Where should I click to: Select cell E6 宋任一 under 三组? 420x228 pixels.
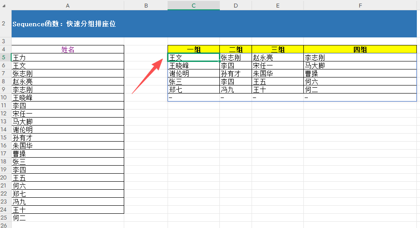click(x=278, y=65)
